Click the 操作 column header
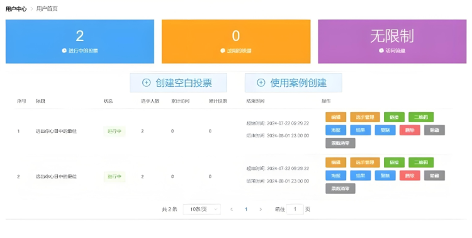This screenshot has height=238, width=472. (x=326, y=101)
